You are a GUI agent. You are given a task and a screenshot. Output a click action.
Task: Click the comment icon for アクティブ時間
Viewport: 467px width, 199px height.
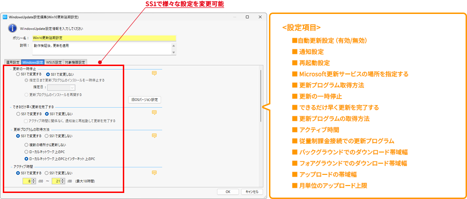click(154, 172)
